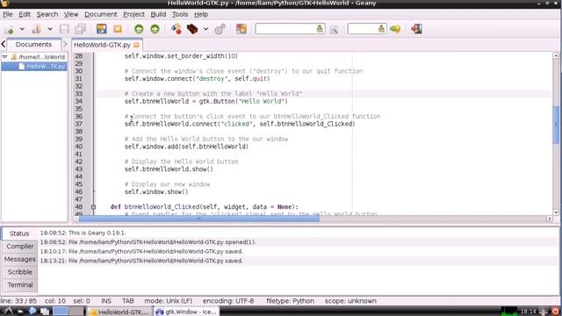562x316 pixels.
Task: Open the Edit menu
Action: tap(25, 14)
